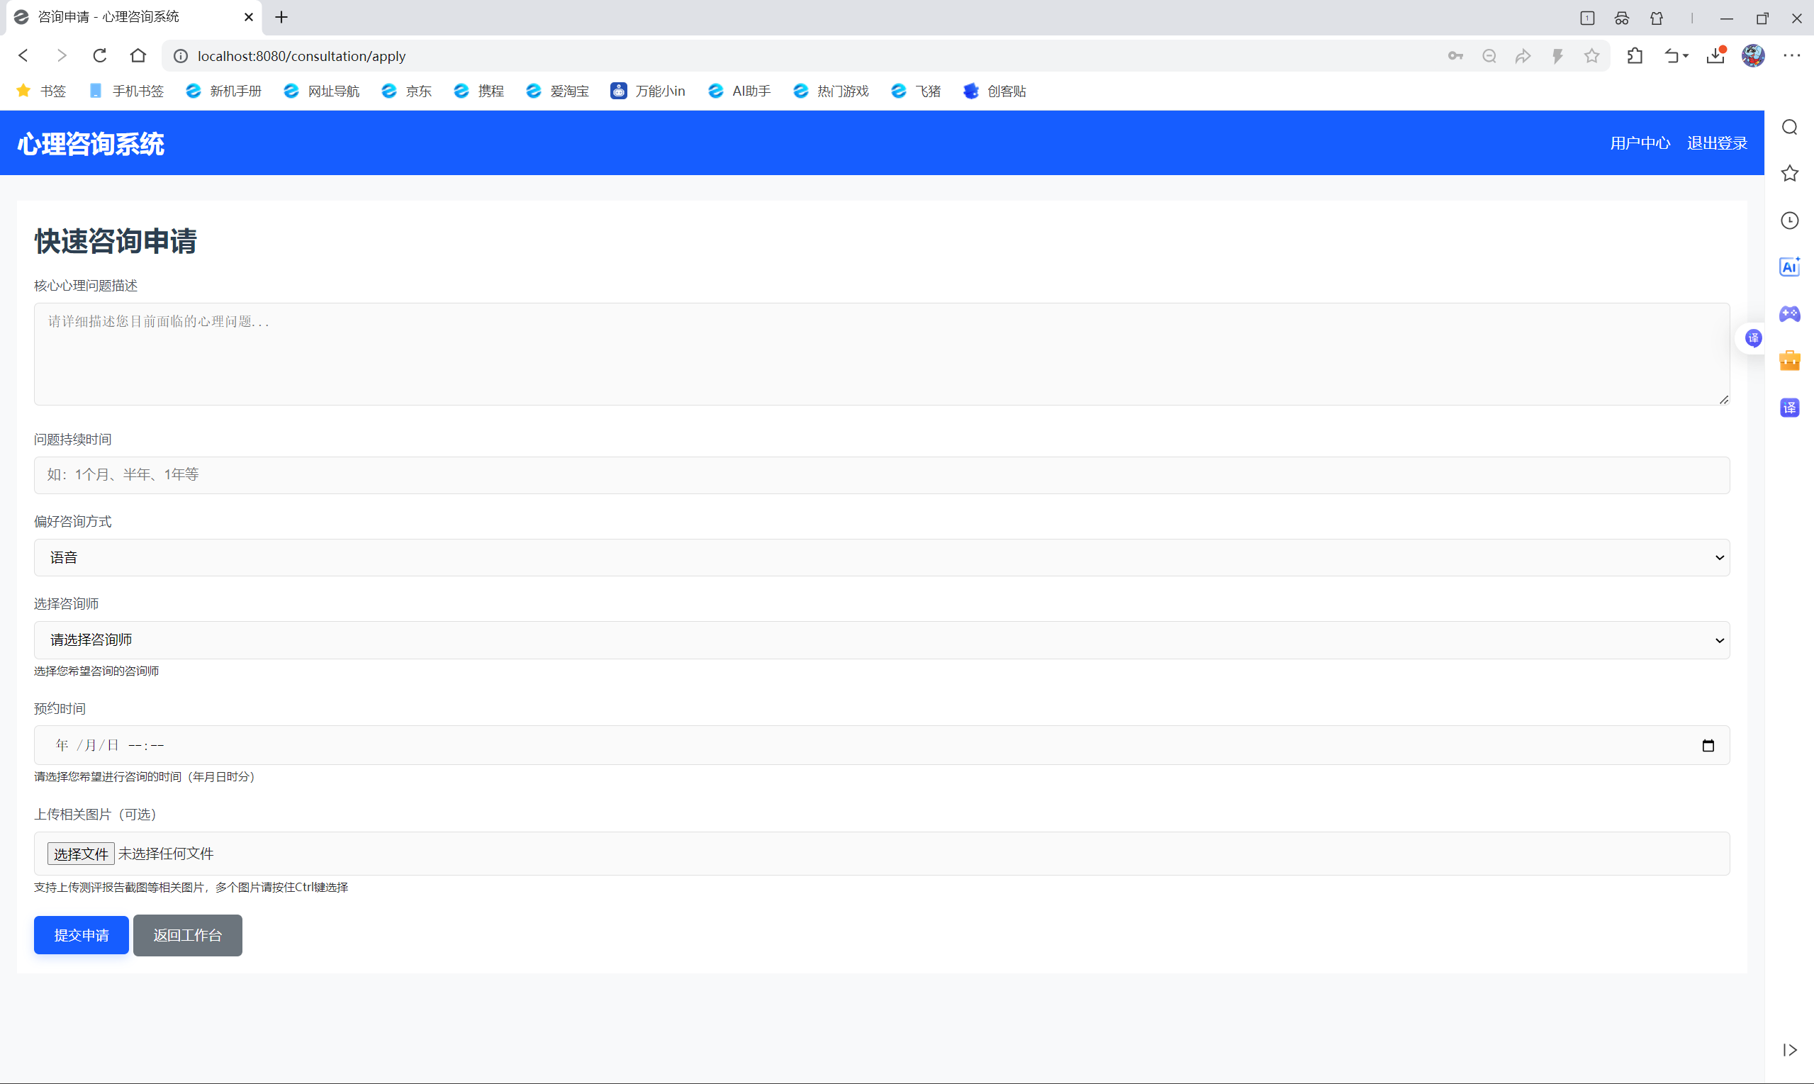Open the downloads icon in toolbar
Image resolution: width=1814 pixels, height=1084 pixels.
coord(1715,55)
